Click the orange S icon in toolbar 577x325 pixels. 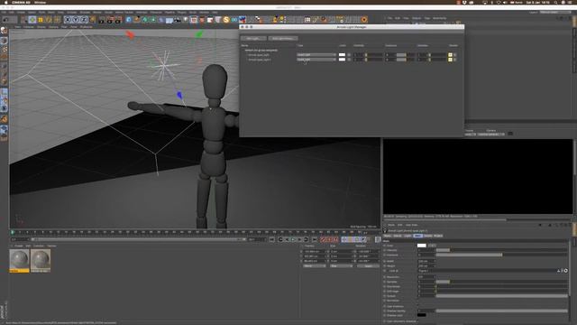(226, 20)
